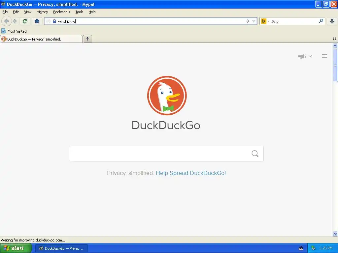Click the Waiting for improving.duckduckgo.com status text
338x253 pixels.
33,240
